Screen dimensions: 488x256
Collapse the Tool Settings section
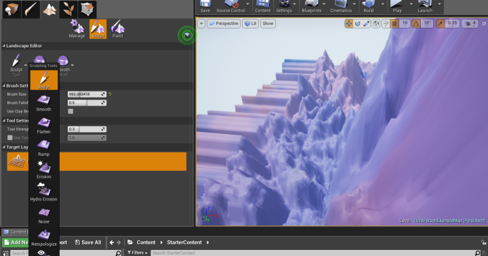tap(4, 121)
